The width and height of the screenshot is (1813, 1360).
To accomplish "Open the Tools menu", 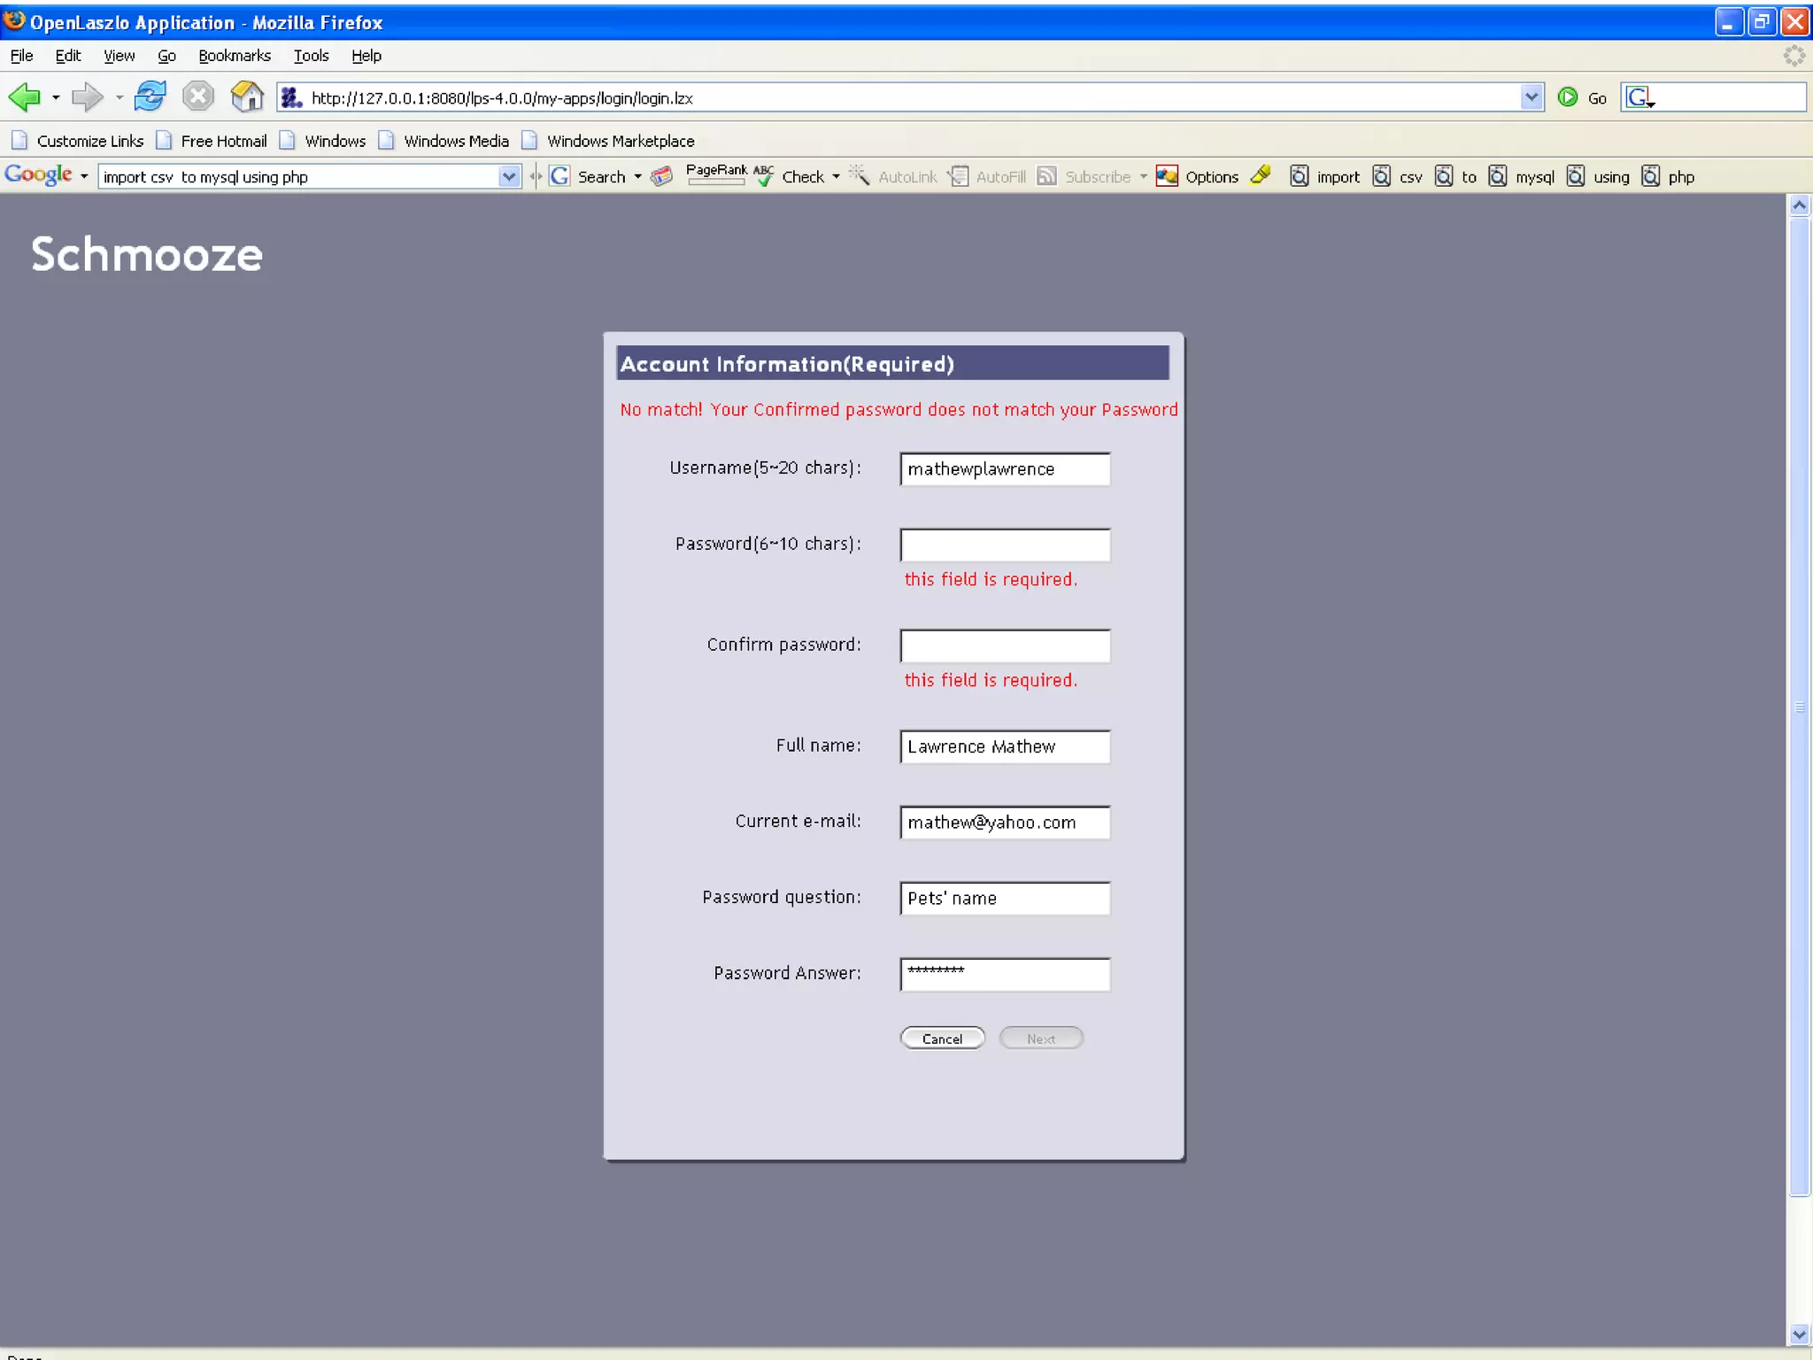I will click(x=311, y=56).
